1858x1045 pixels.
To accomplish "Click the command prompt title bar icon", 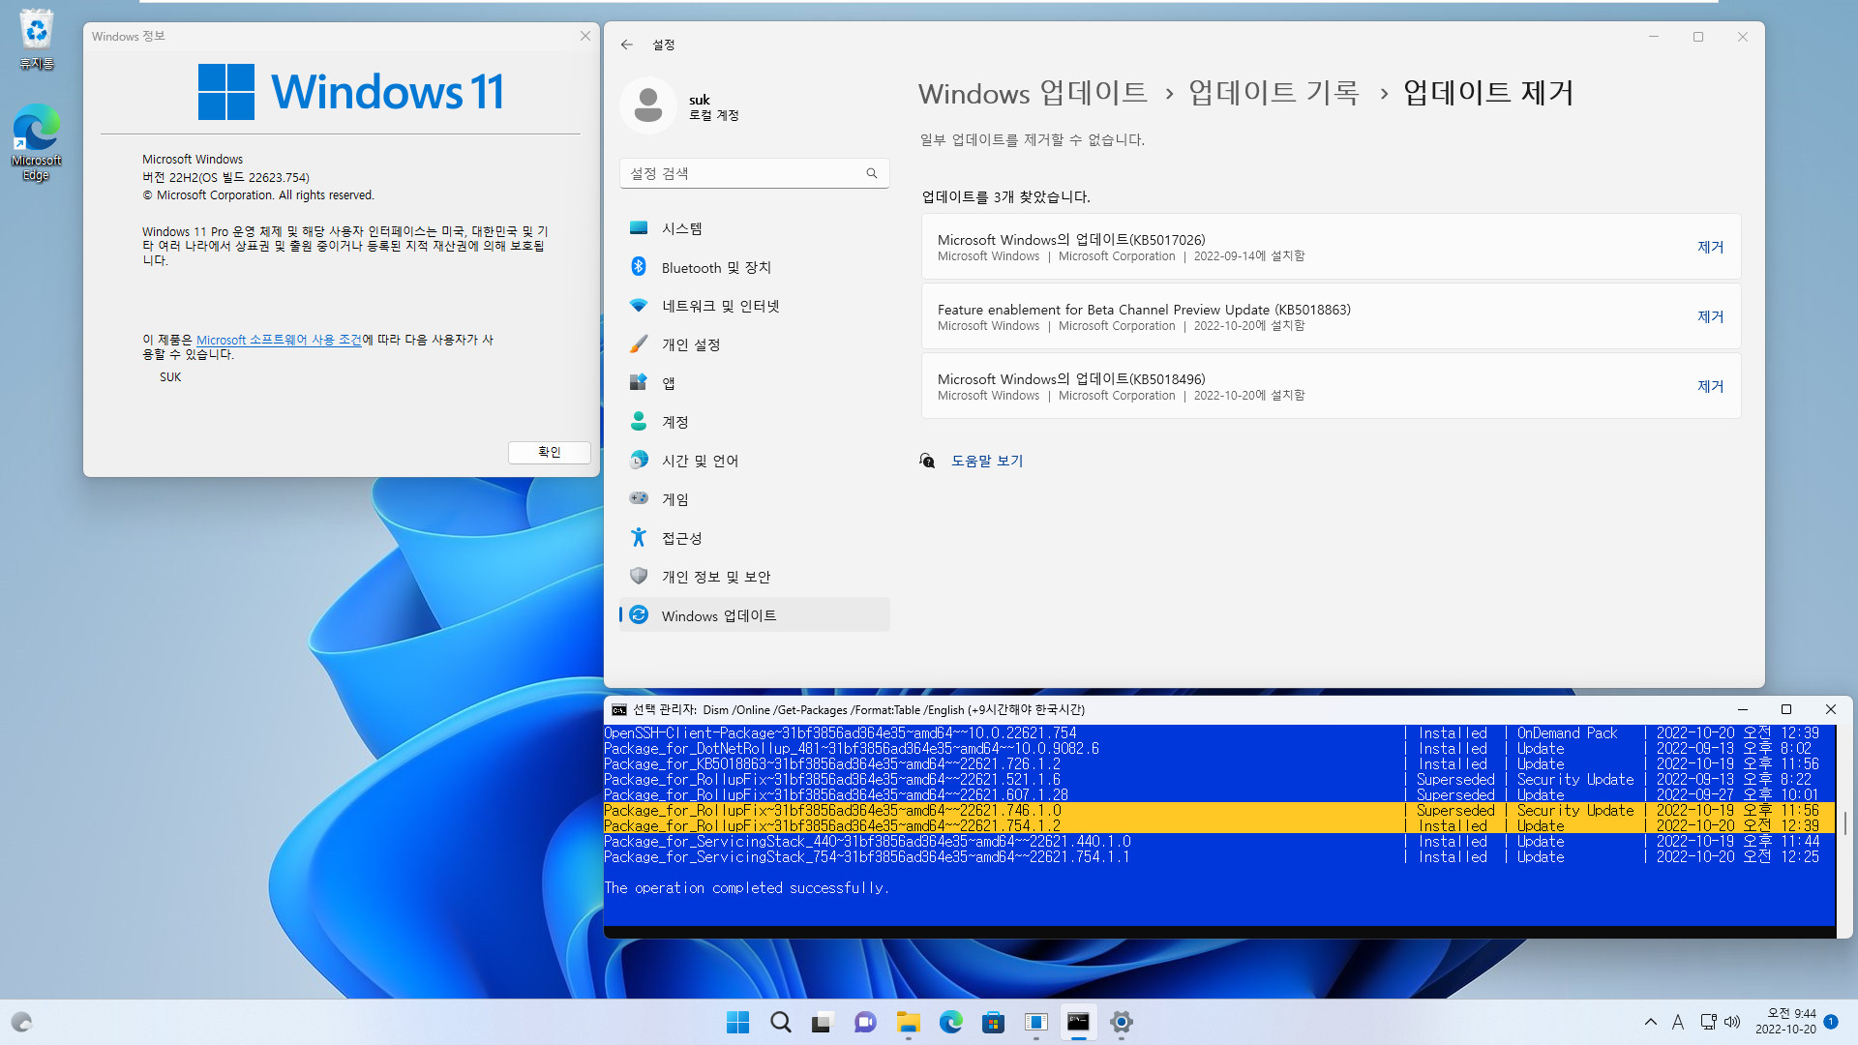I will point(619,709).
